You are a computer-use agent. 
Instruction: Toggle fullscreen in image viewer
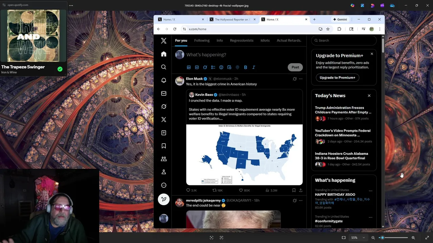click(x=427, y=238)
